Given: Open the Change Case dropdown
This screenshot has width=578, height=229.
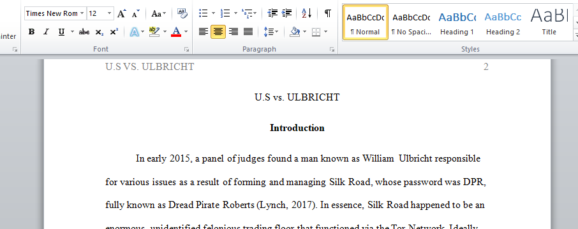Looking at the screenshot, I should click(159, 13).
